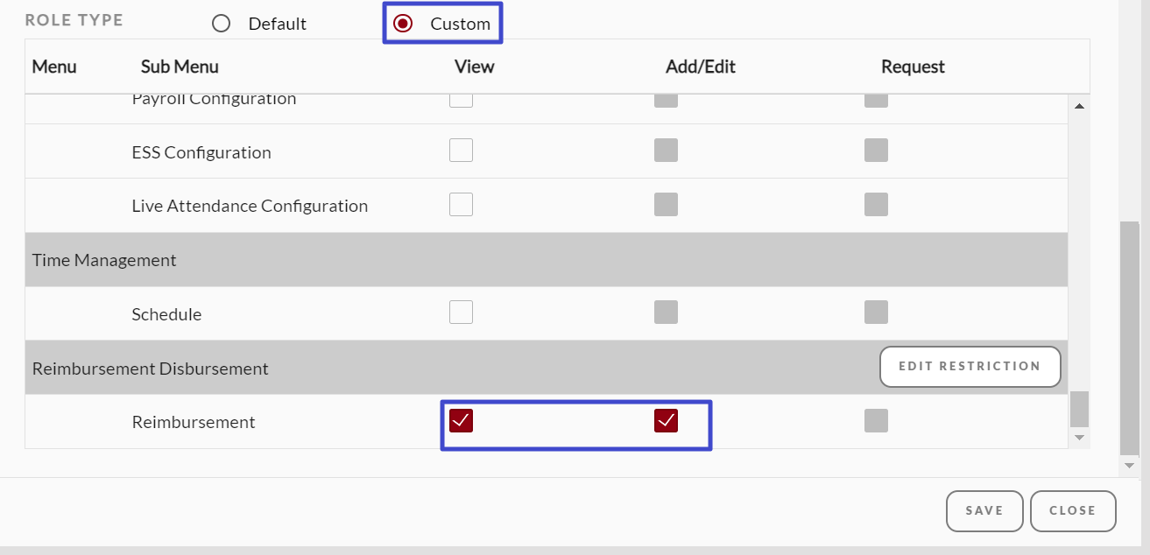The width and height of the screenshot is (1150, 555).
Task: Toggle Request for Live Attendance Configuration
Action: (x=876, y=205)
